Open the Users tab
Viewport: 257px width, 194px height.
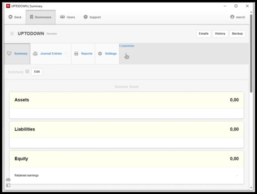click(x=67, y=17)
